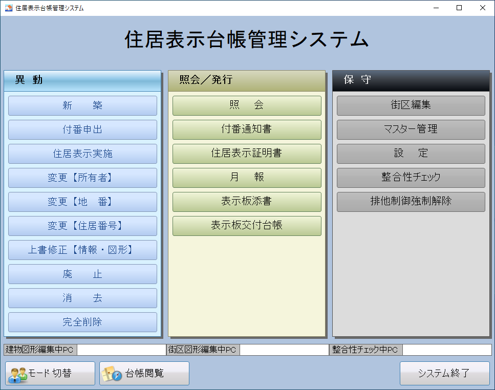This screenshot has width=495, height=390.
Task: Open 上書修正【情報・図形】
Action: pos(83,250)
